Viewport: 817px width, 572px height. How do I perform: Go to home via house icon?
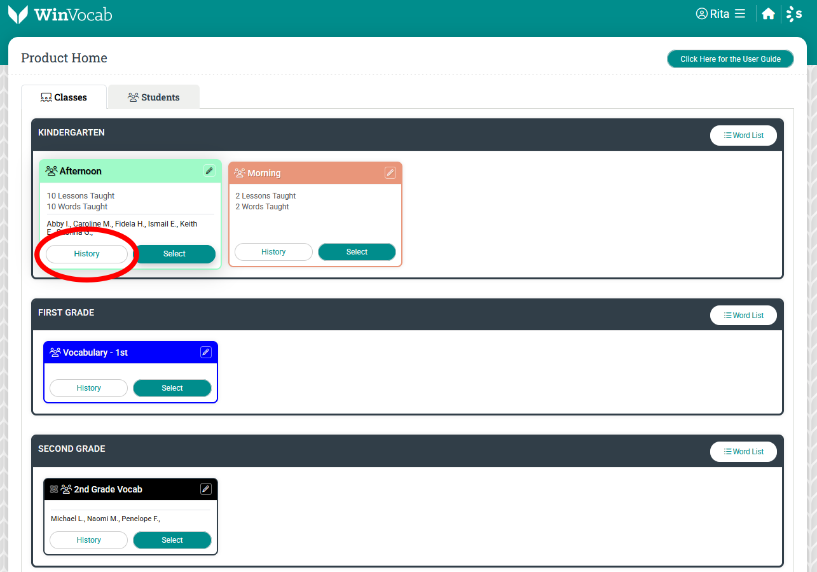[x=768, y=13]
